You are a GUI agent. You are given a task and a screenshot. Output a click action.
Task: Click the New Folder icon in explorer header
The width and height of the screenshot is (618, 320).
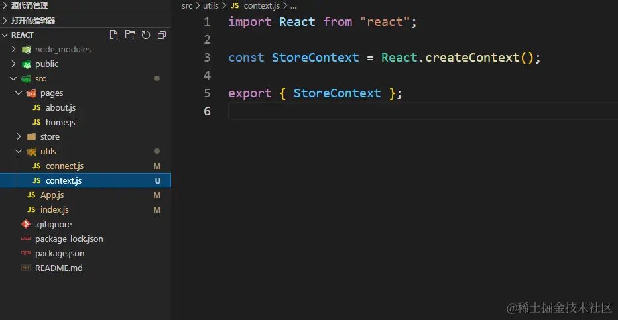130,35
